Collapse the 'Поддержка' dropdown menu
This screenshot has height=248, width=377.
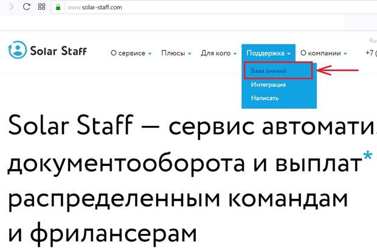tap(268, 53)
